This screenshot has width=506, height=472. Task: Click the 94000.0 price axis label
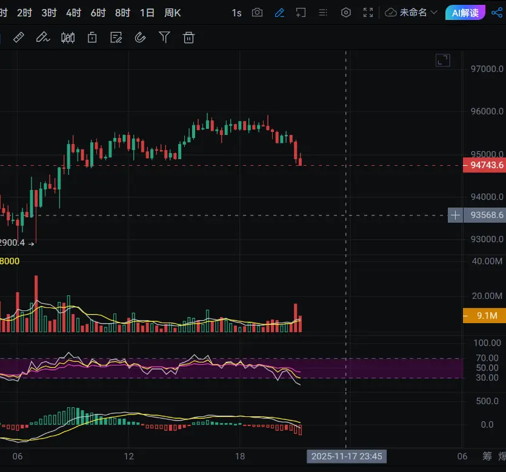[x=487, y=197]
